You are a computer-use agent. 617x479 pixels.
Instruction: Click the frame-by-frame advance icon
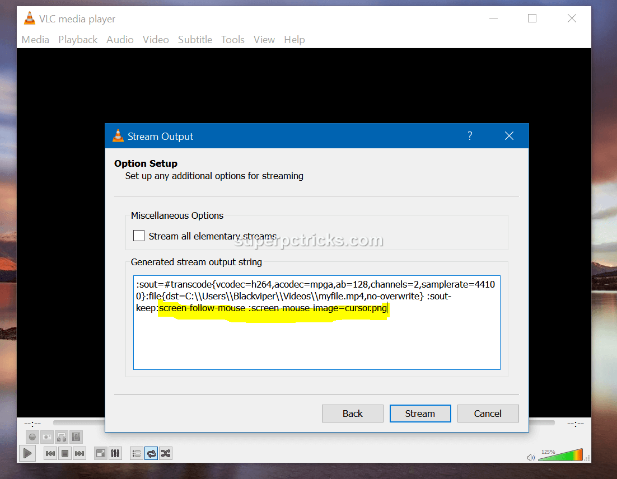(x=76, y=437)
